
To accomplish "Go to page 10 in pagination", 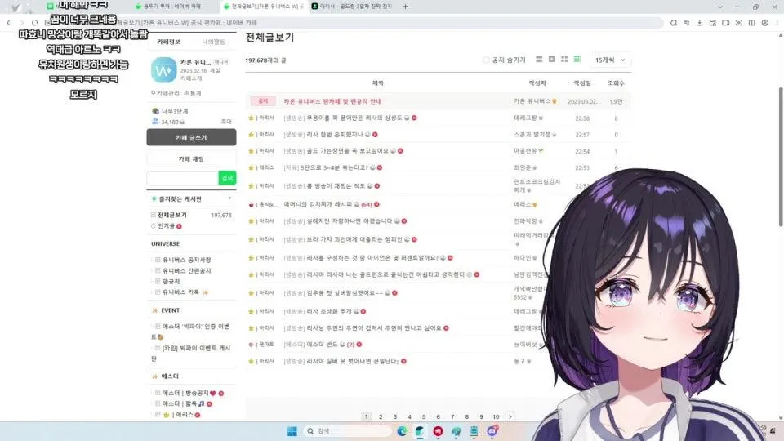I will [x=496, y=417].
